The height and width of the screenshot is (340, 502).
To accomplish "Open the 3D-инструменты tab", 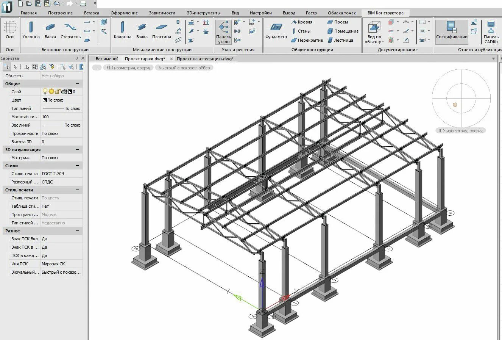I will point(204,13).
